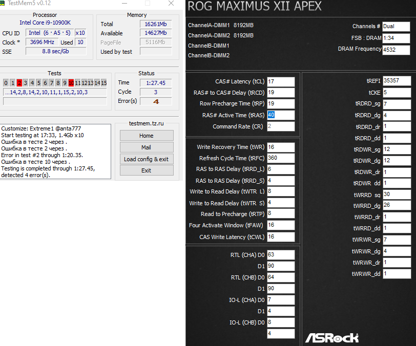The image size is (416, 346).
Task: Click Load config & exit button
Action: pyautogui.click(x=147, y=159)
